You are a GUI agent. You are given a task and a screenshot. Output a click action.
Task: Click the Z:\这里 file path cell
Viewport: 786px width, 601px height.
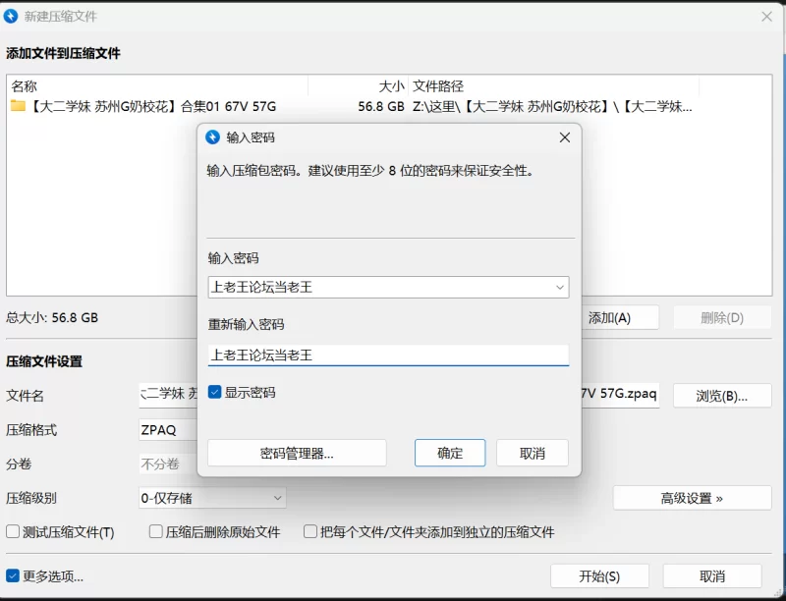point(552,106)
